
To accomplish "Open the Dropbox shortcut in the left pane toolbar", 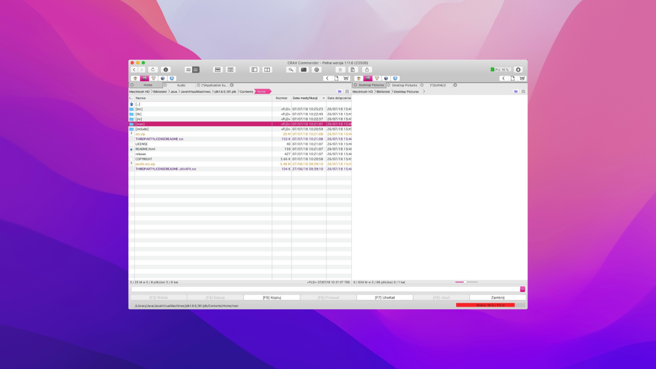I will coord(172,78).
